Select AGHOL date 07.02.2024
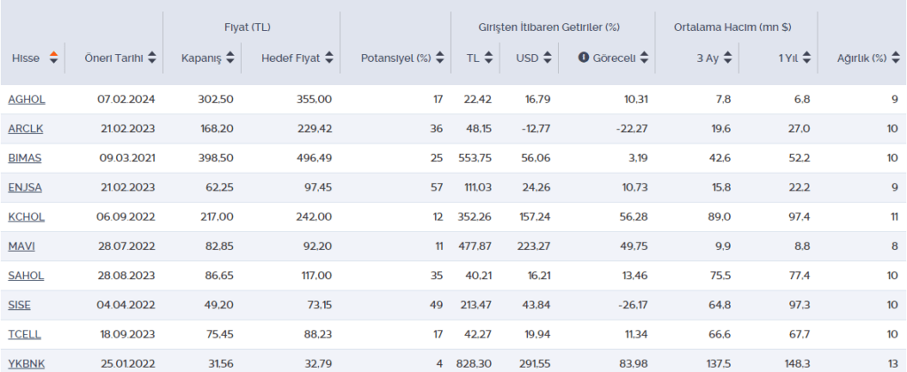The width and height of the screenshot is (907, 372). [x=126, y=99]
